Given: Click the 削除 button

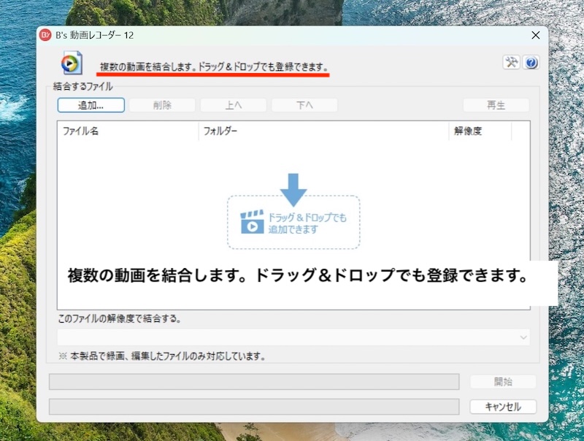Looking at the screenshot, I should click(x=162, y=105).
